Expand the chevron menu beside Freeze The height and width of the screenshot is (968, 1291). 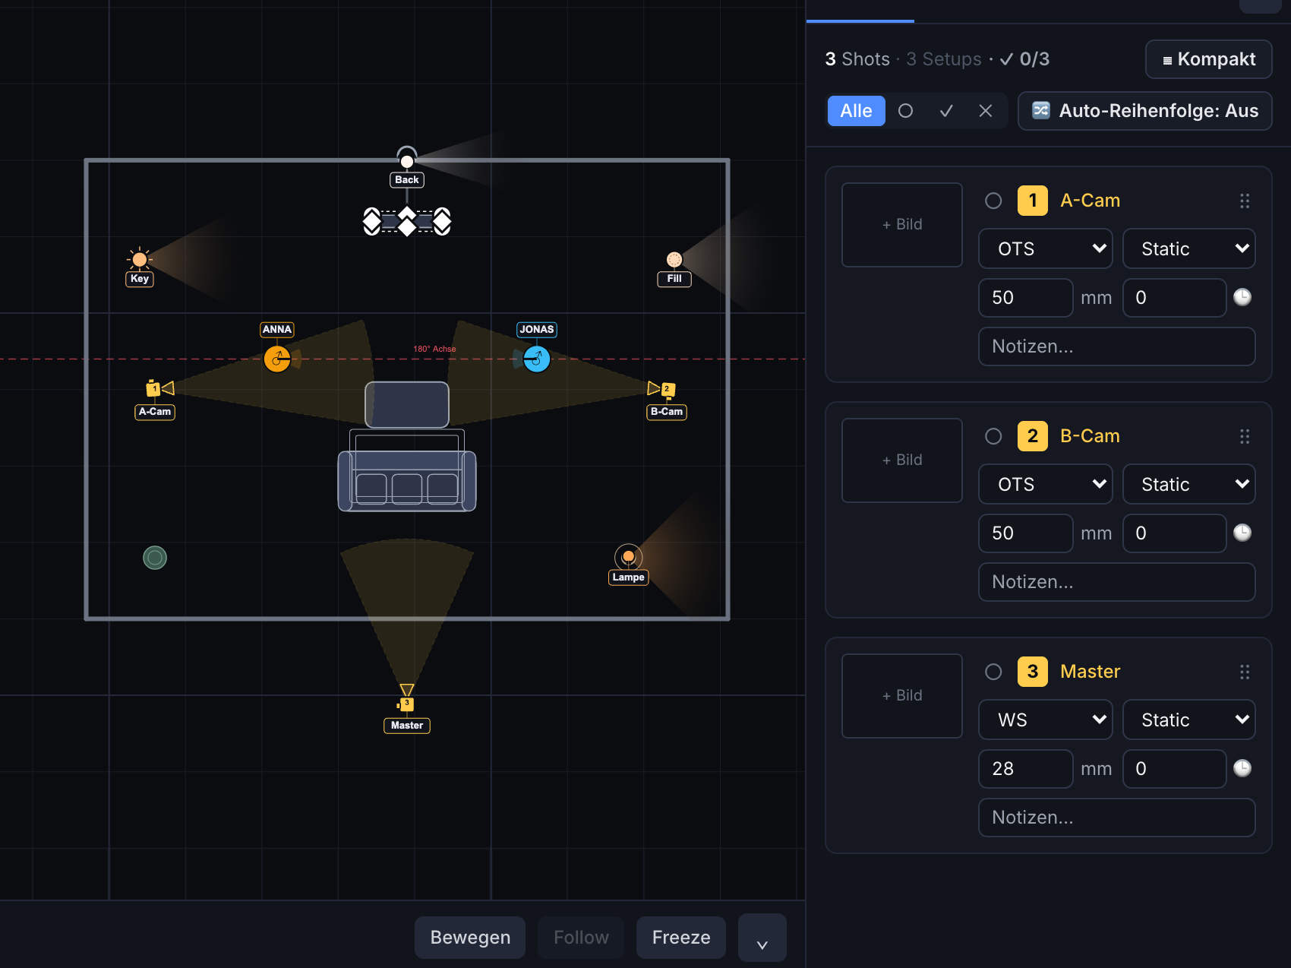762,938
